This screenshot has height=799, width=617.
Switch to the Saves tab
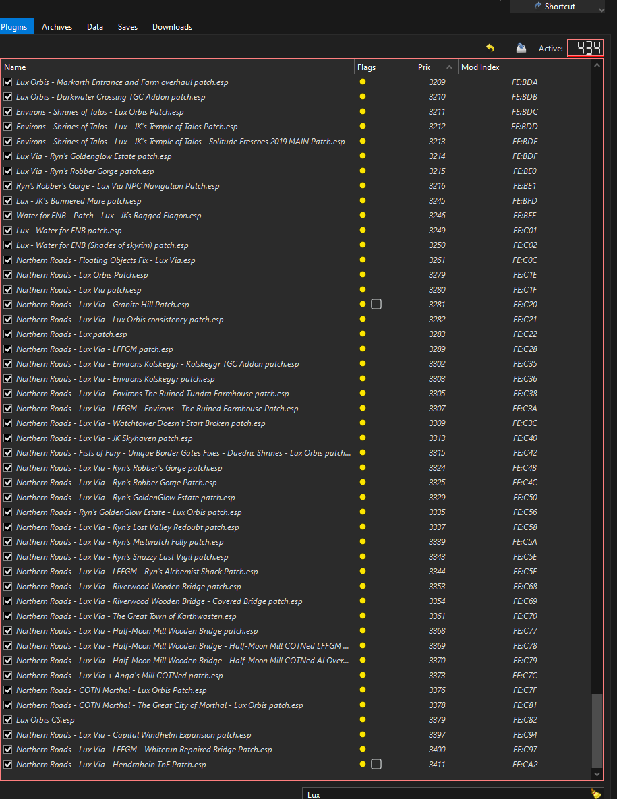[x=127, y=26]
